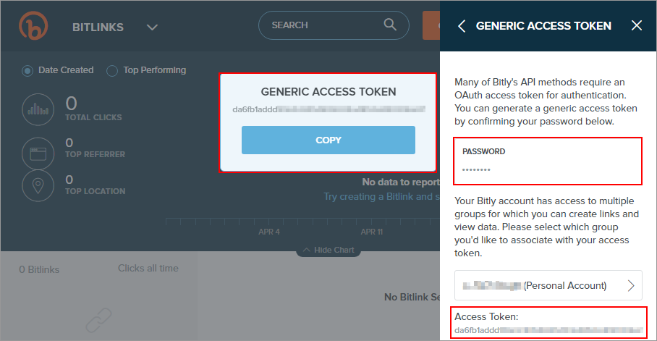Click the COPY button
The image size is (657, 341).
coord(328,140)
